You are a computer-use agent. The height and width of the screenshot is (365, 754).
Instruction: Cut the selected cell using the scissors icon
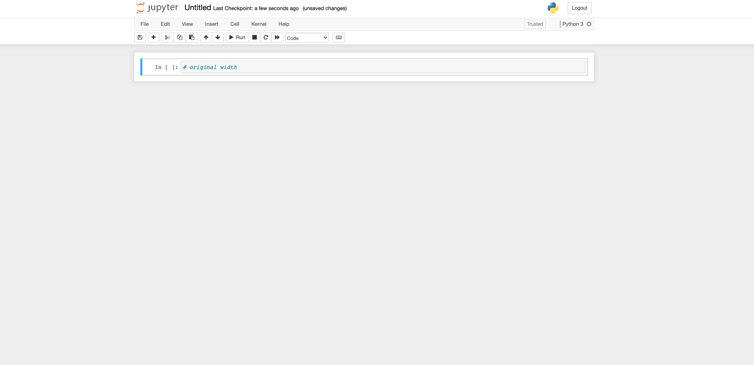pos(167,37)
